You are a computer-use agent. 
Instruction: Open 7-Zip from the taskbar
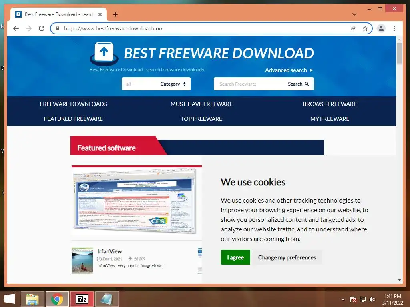[82, 299]
